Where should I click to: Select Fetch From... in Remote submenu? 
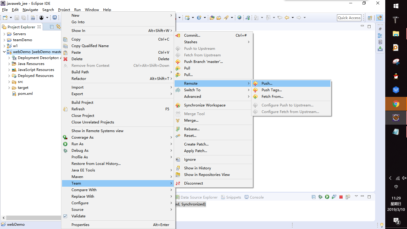pyautogui.click(x=291, y=97)
